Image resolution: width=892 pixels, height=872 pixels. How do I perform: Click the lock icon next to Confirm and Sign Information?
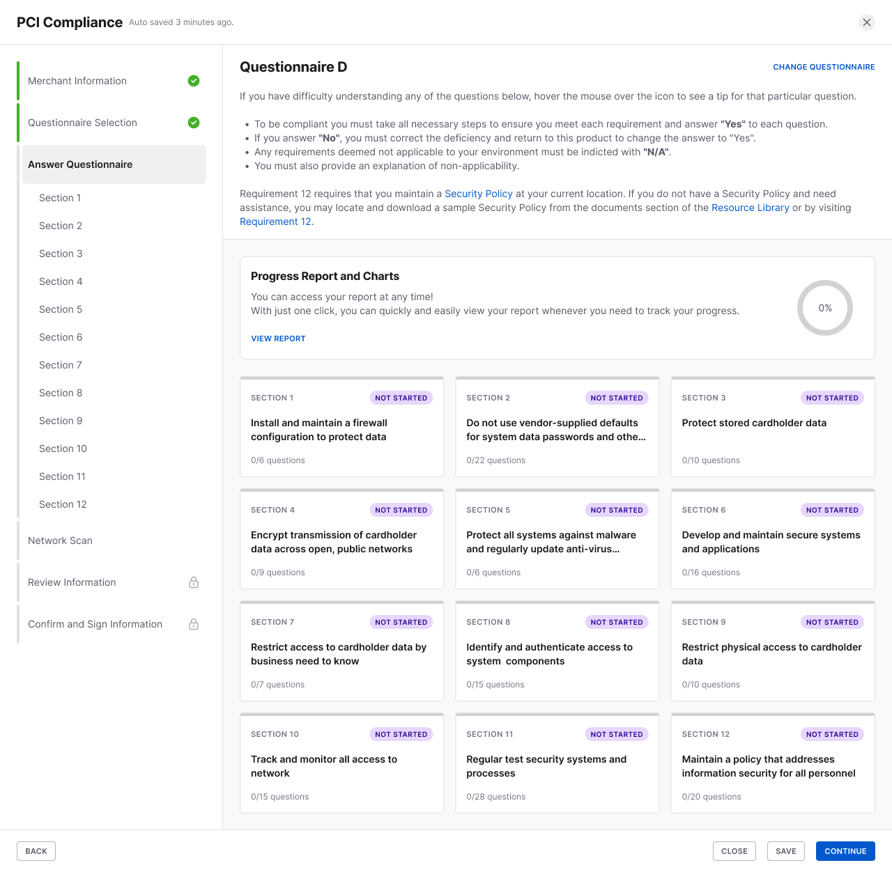point(194,624)
